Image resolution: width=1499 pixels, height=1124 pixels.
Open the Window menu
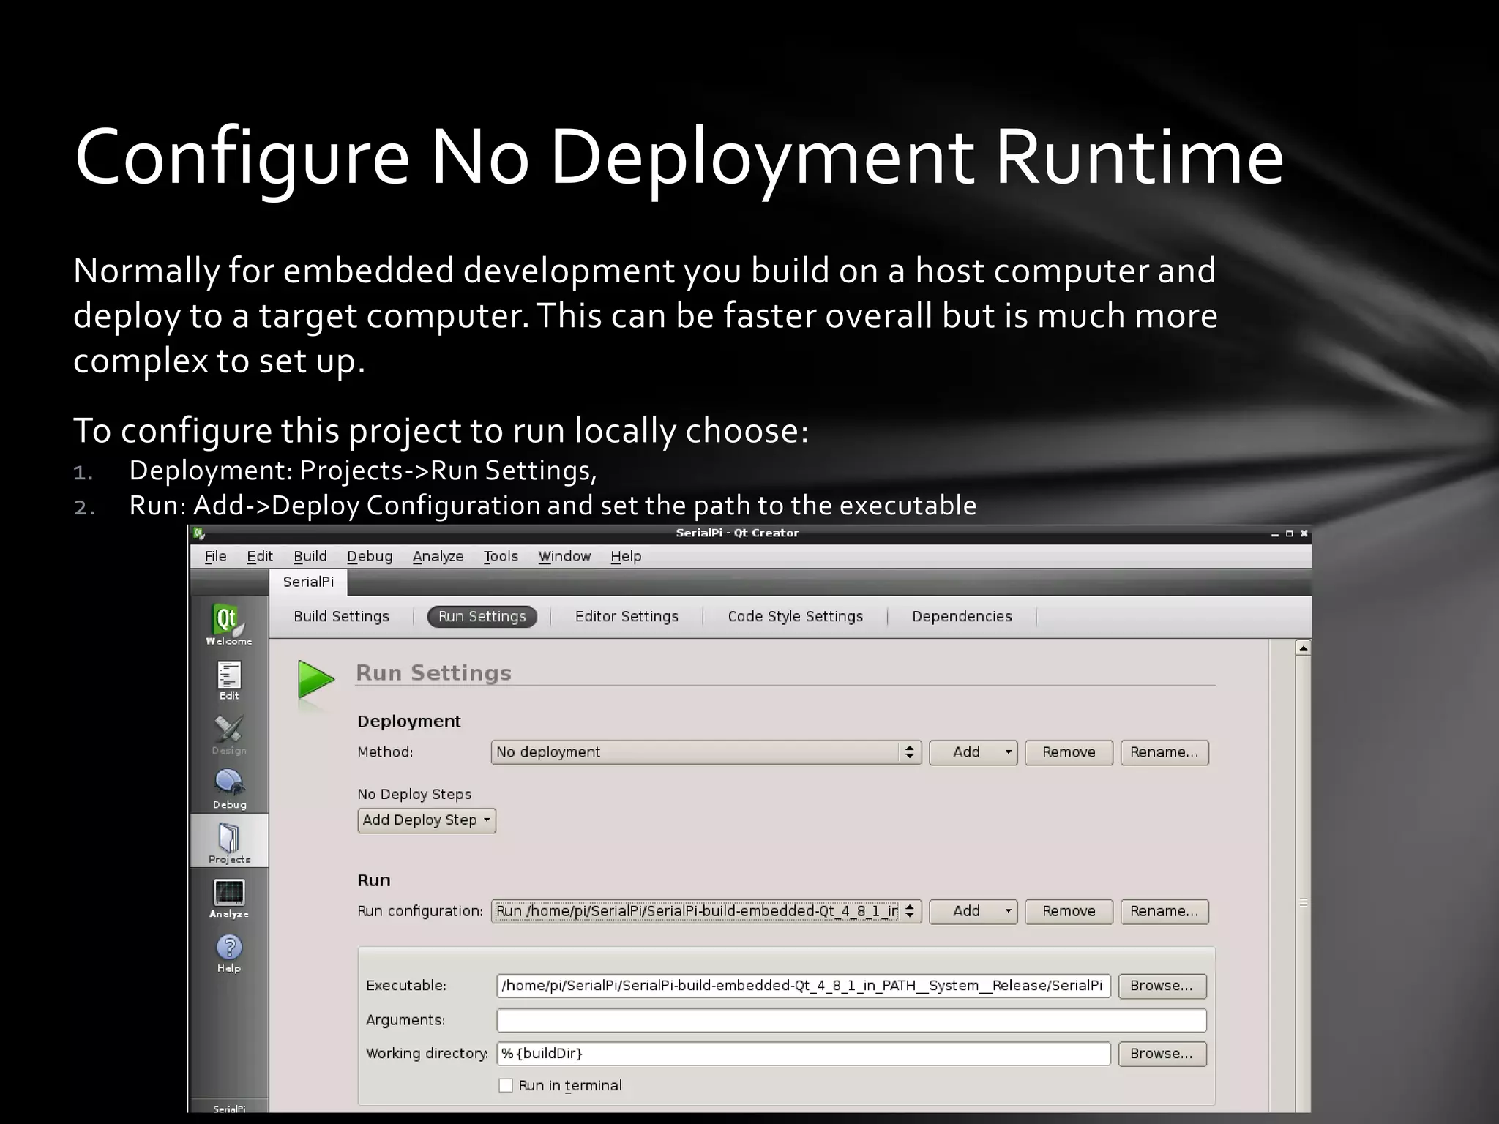564,556
